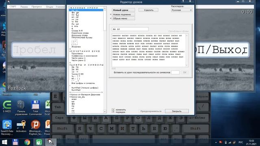Select the 'Числа 0-99' lesson
The width and height of the screenshot is (260, 146).
pos(78,74)
